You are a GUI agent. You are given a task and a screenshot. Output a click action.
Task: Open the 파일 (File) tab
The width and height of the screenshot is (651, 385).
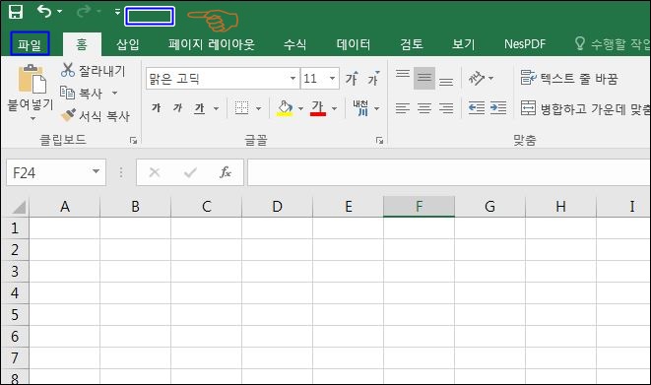(x=30, y=44)
